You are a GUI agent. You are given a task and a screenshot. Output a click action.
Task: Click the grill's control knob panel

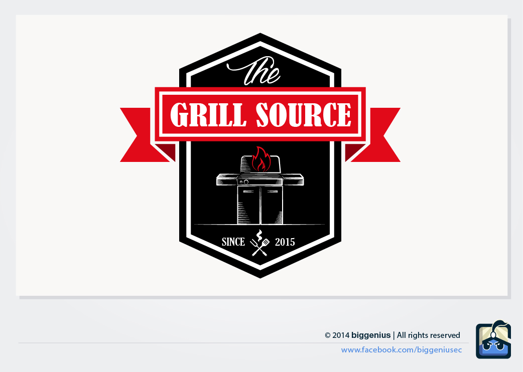[x=260, y=182]
